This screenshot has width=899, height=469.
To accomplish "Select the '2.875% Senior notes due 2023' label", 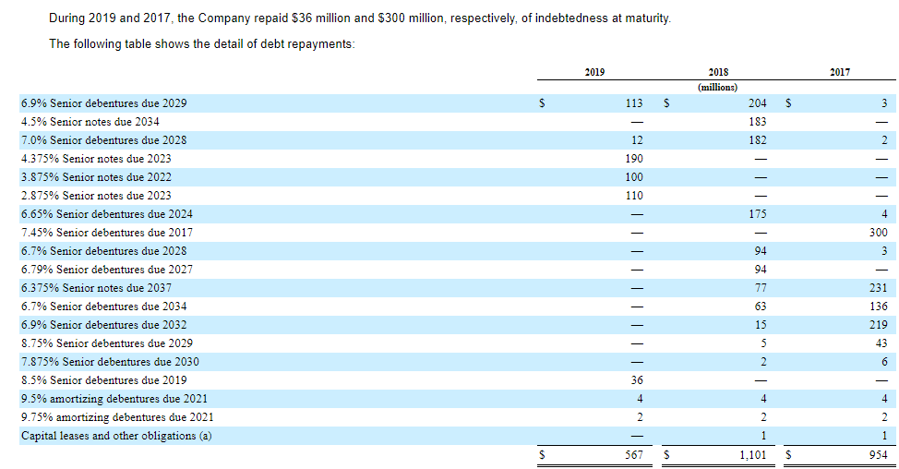I will pyautogui.click(x=96, y=196).
